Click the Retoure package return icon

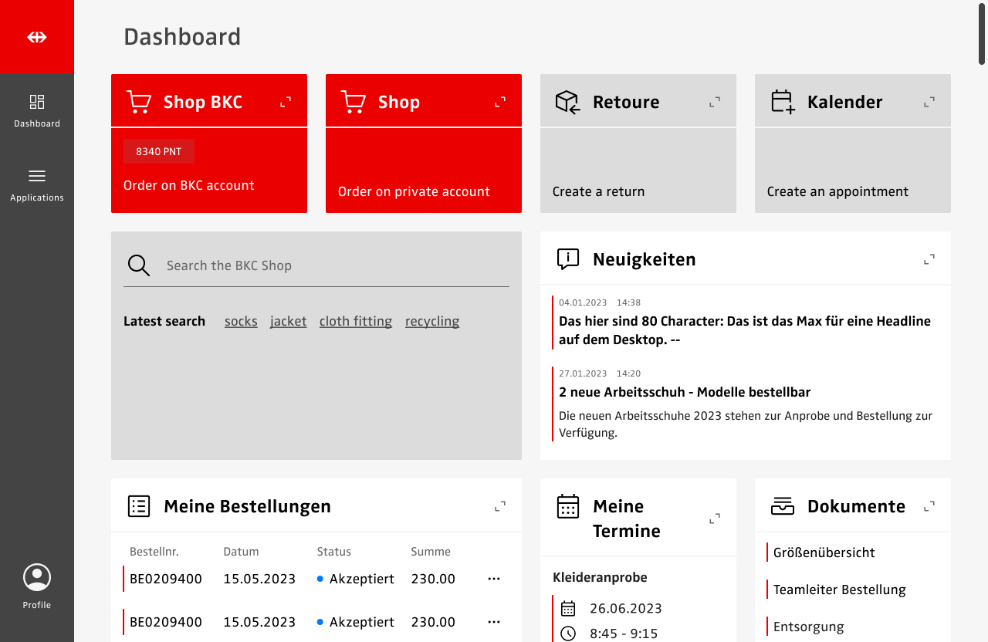coord(568,102)
